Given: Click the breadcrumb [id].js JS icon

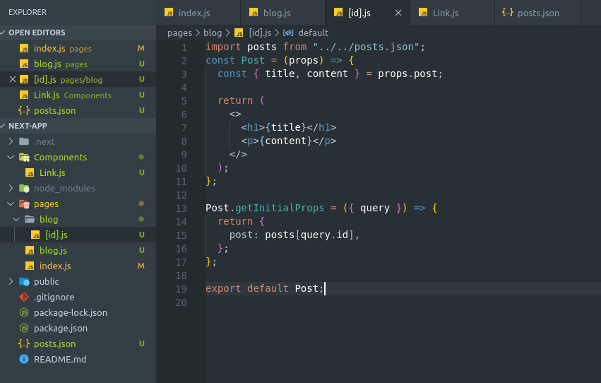Looking at the screenshot, I should coord(239,33).
